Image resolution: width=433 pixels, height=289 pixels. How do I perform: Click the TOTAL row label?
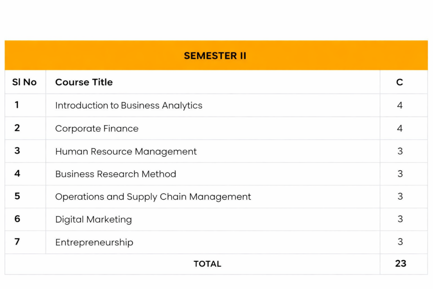click(x=207, y=264)
